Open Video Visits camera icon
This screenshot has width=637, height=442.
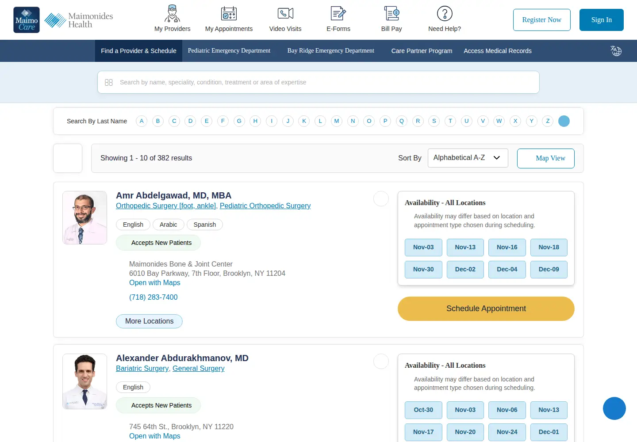[285, 14]
